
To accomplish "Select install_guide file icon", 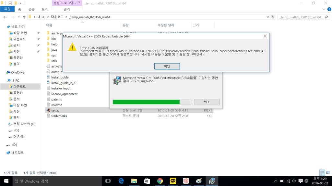I will pyautogui.click(x=48, y=77).
